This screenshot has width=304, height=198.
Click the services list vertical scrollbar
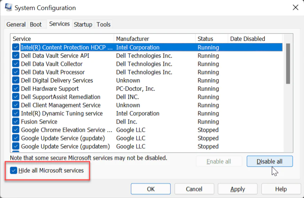pos(288,64)
